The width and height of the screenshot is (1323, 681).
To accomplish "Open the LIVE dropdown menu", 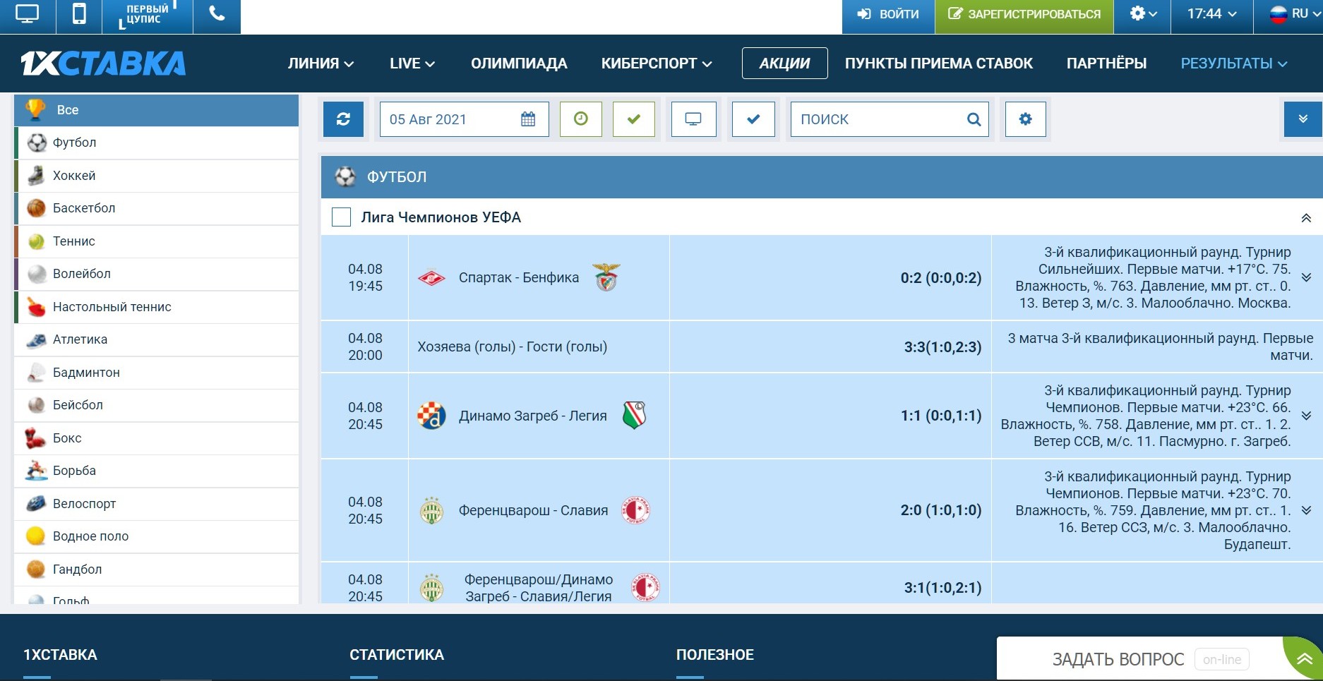I will pos(412,64).
